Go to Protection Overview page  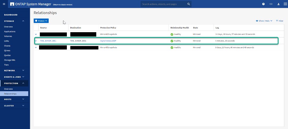(x=8, y=89)
